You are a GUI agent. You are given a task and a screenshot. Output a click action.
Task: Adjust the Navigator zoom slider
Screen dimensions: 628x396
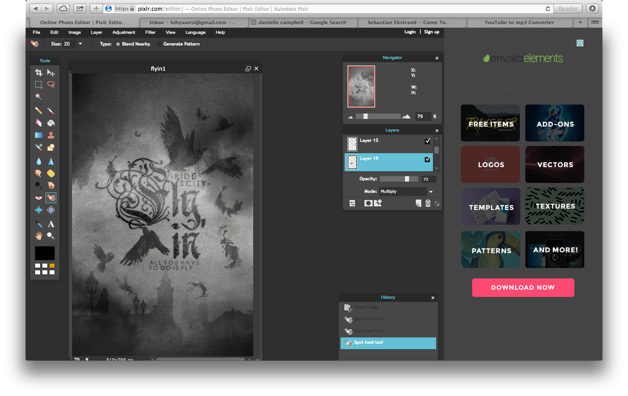tap(378, 116)
